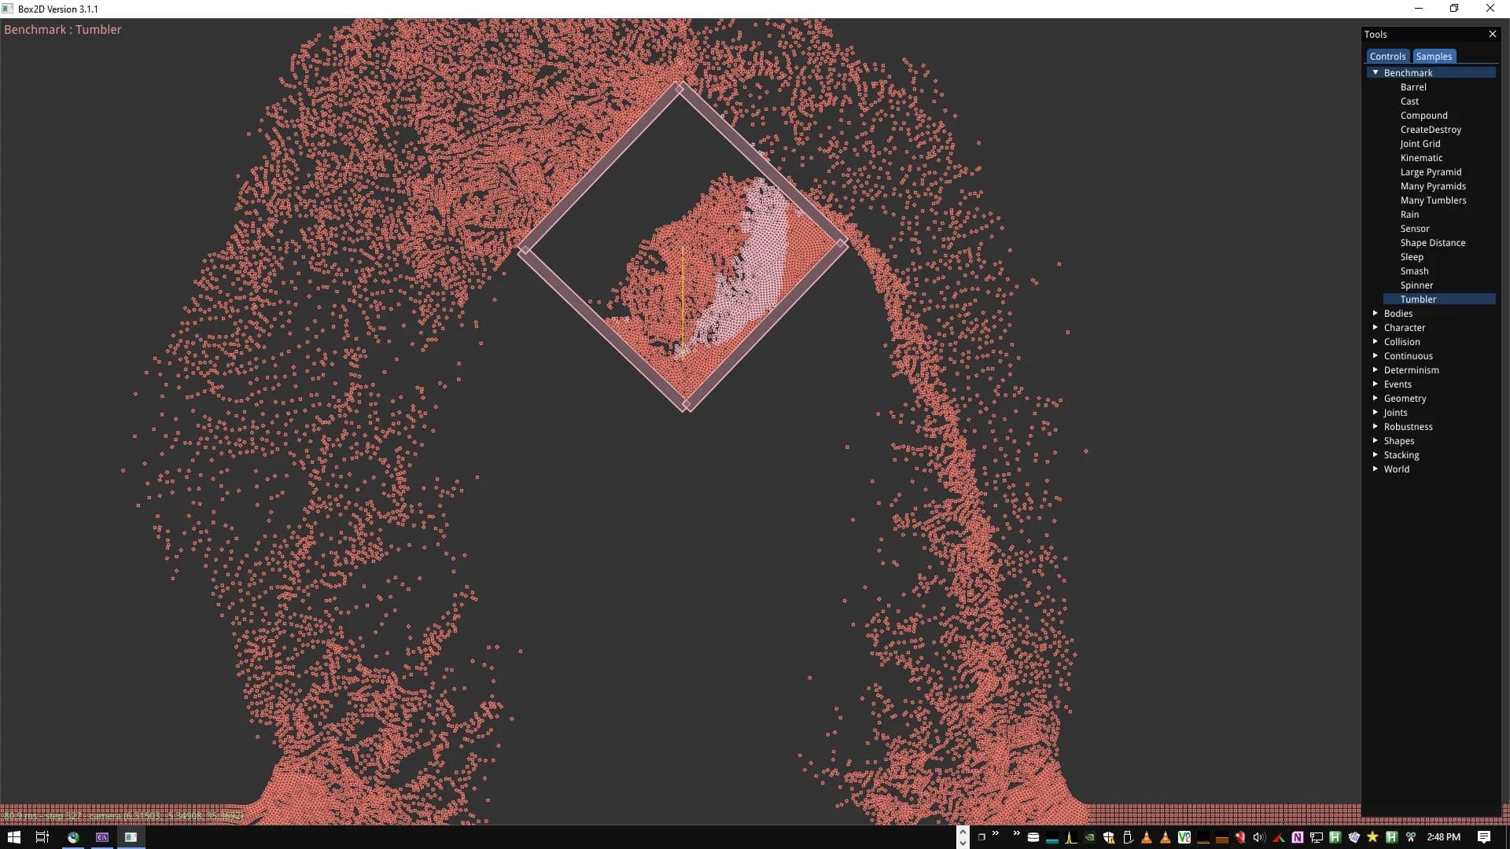Image resolution: width=1510 pixels, height=849 pixels.
Task: Switch to the Samples tab
Action: pyautogui.click(x=1434, y=57)
